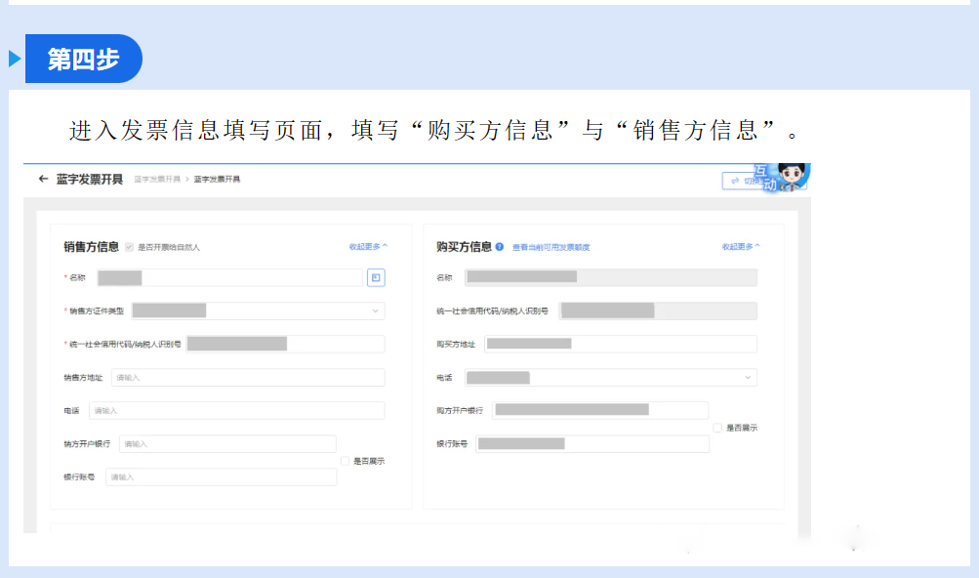The height and width of the screenshot is (578, 979).
Task: Click the back arrow beside 蓝字发票开具
Action: pos(43,179)
